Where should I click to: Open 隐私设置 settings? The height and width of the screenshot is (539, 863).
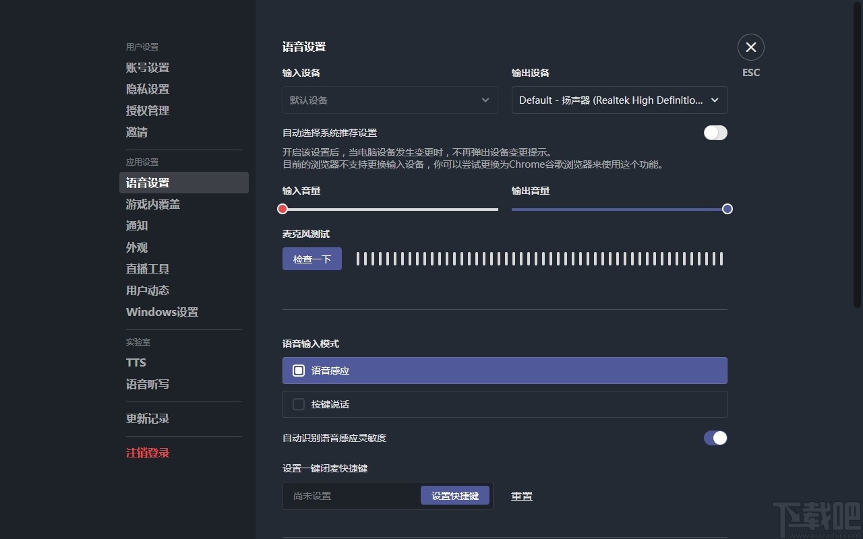(x=148, y=89)
